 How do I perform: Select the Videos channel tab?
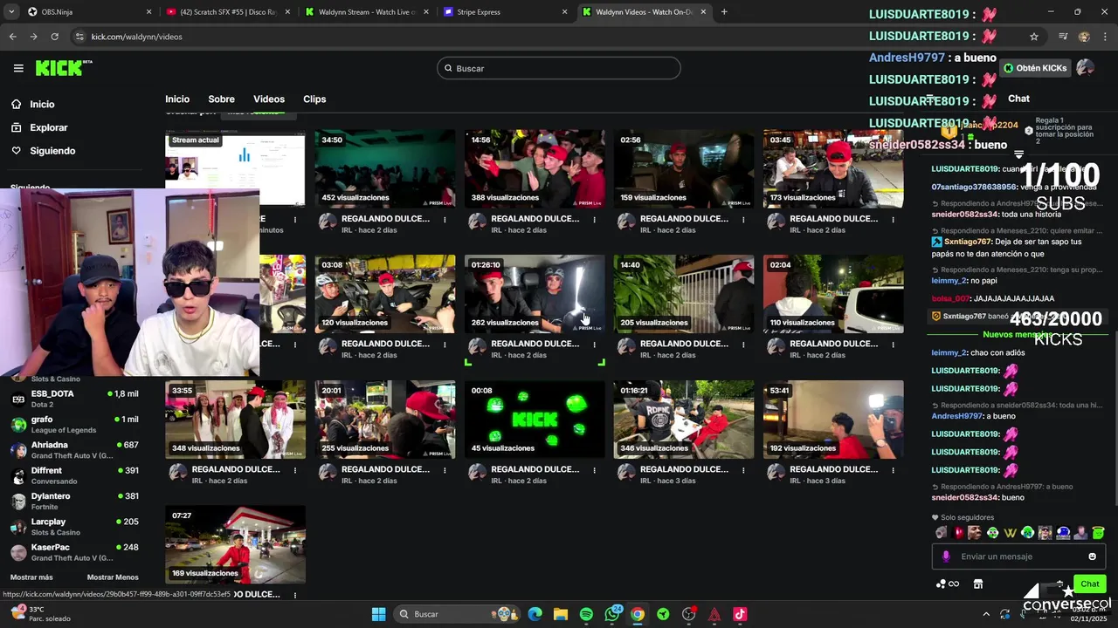click(x=269, y=99)
